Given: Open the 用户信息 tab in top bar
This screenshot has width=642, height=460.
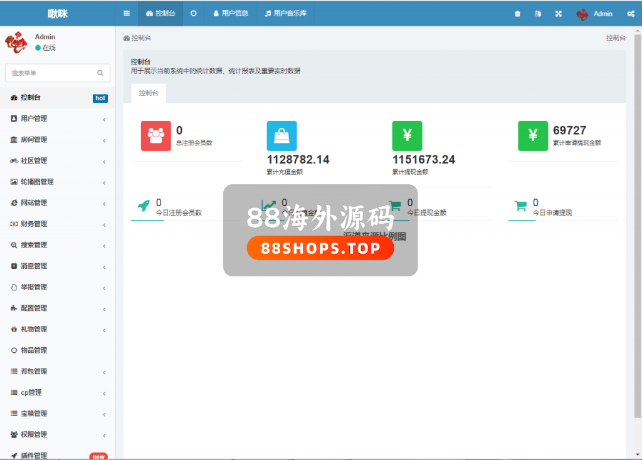Looking at the screenshot, I should 231,13.
